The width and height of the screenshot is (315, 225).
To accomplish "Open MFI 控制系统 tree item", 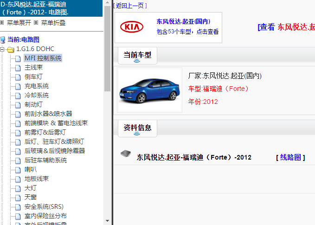I will click(x=43, y=58).
